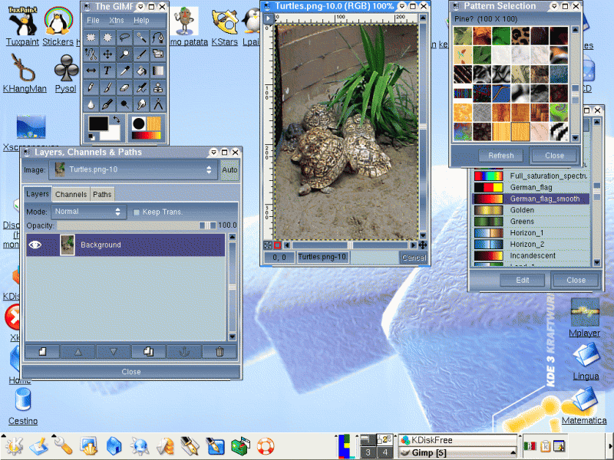Viewport: 614px width, 460px height.
Task: Open Layers, Channels & Paths window menu triangle
Action: tap(213, 152)
